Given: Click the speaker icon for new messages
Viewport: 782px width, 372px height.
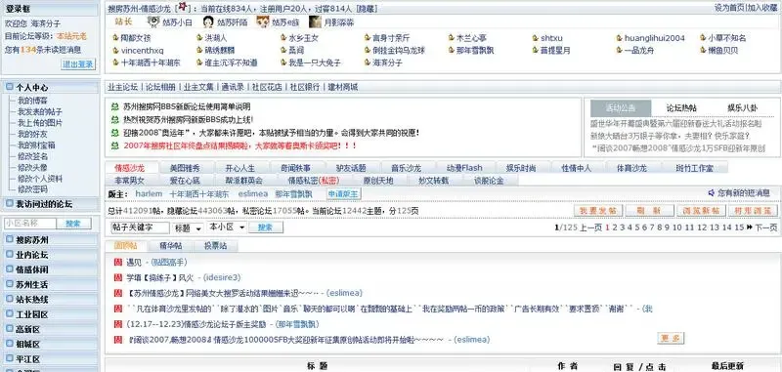Looking at the screenshot, I should click(x=712, y=192).
